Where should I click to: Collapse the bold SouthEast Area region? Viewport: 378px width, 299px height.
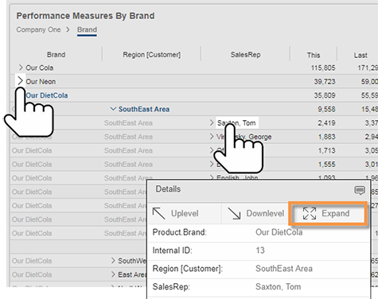pos(113,109)
